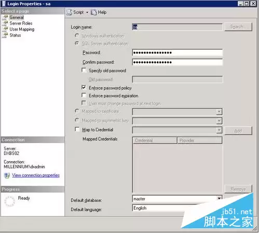Click the Login Properties window title icon
Image resolution: width=259 pixels, height=233 pixels.
point(4,4)
